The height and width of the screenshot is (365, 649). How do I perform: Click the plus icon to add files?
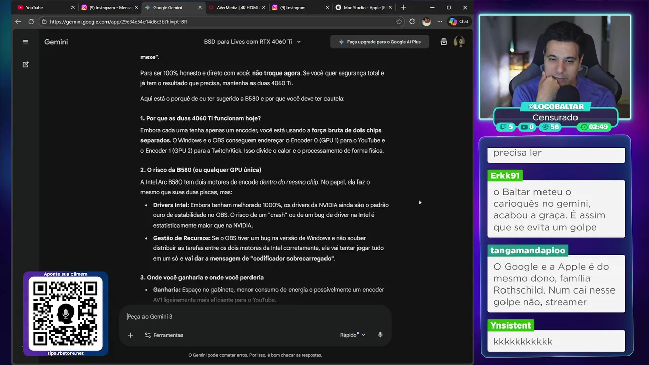tap(130, 335)
